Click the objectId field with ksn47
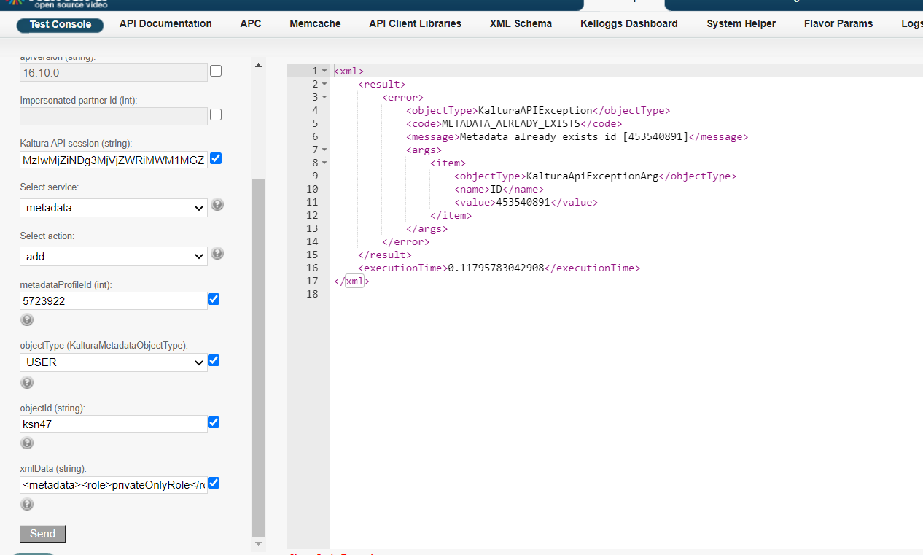923x555 pixels. pos(114,424)
